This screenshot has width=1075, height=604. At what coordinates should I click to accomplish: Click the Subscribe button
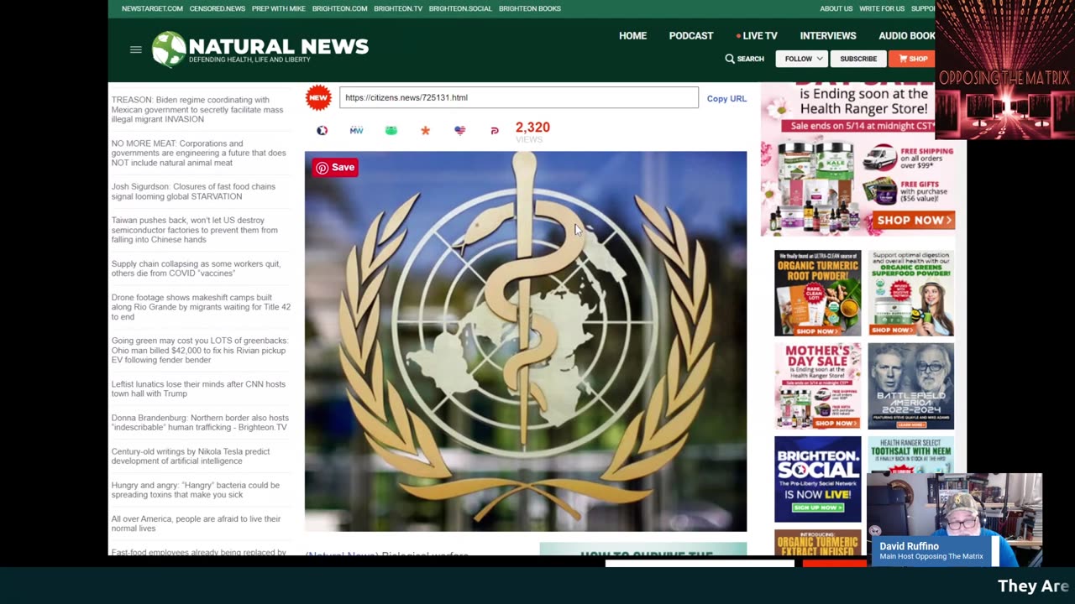(858, 59)
